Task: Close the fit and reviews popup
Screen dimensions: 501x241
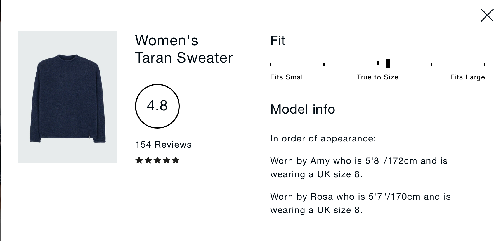Action: pyautogui.click(x=487, y=15)
